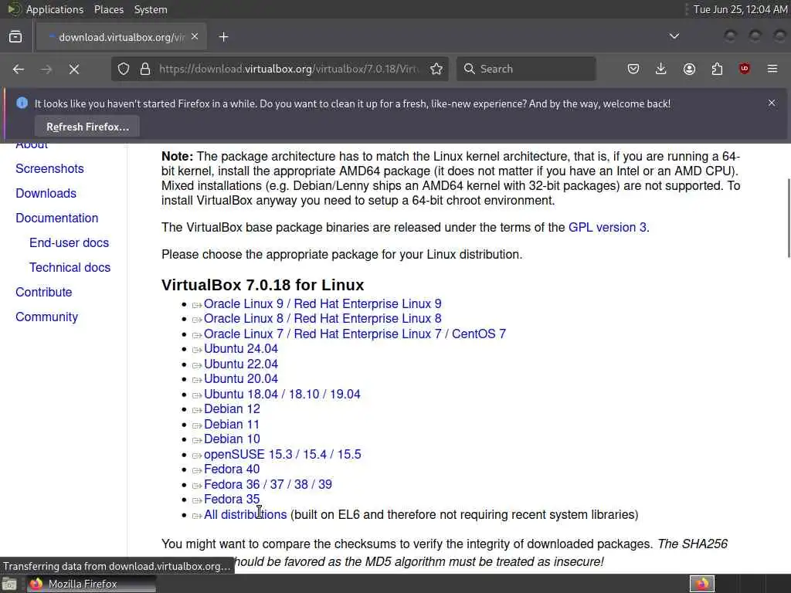Open the Extensions puzzle icon
The image size is (791, 593).
point(717,69)
